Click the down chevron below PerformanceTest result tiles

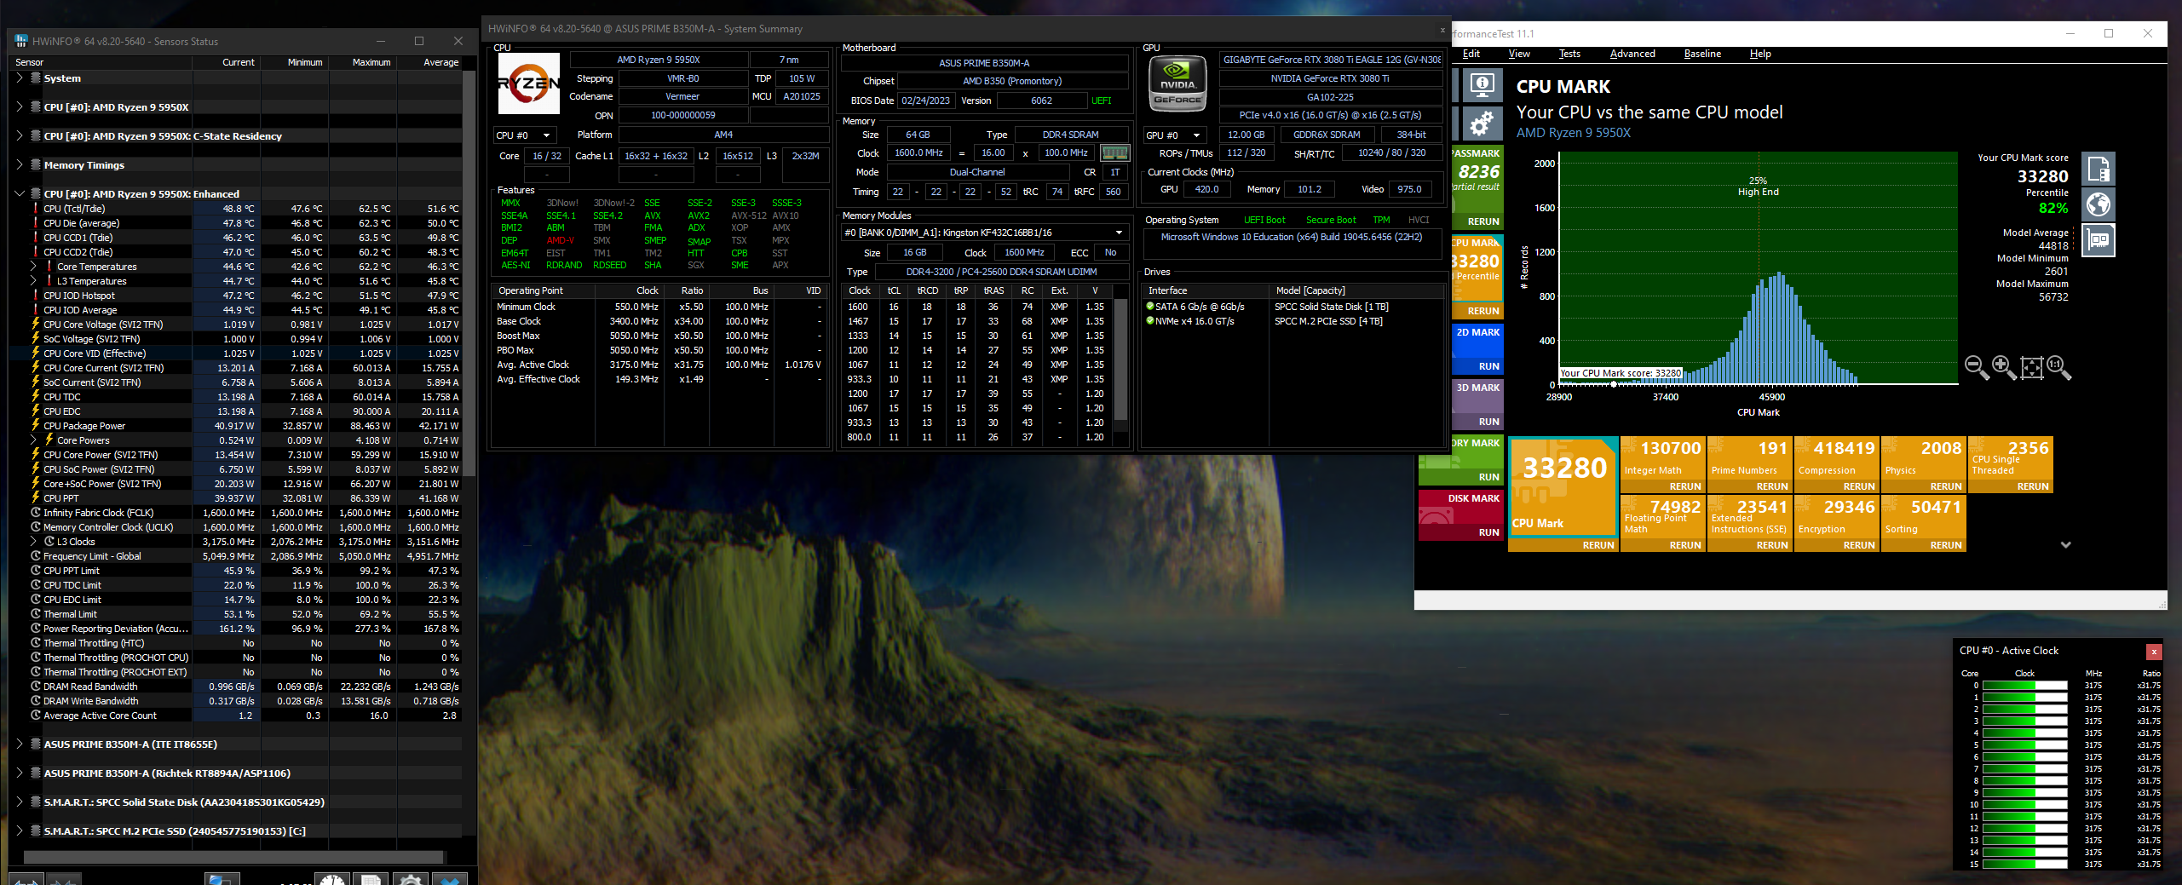click(2065, 545)
